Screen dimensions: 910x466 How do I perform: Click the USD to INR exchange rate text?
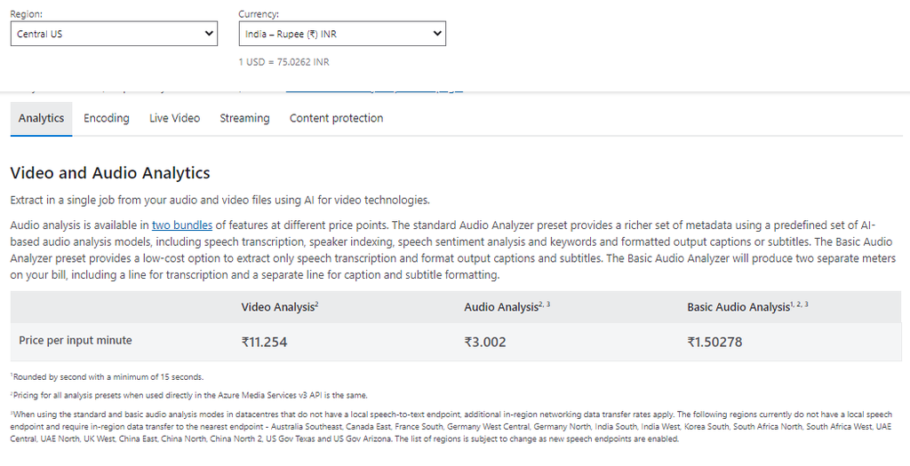(x=283, y=62)
